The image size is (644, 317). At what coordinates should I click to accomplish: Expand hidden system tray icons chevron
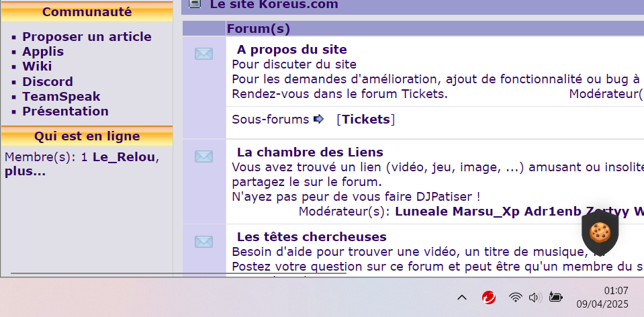coord(462,297)
